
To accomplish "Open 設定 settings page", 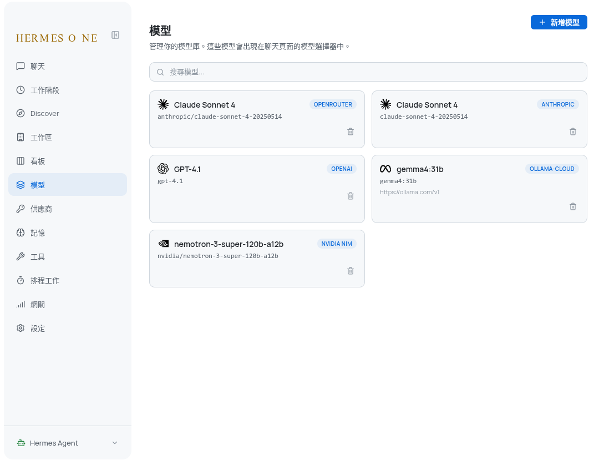I will [68, 328].
